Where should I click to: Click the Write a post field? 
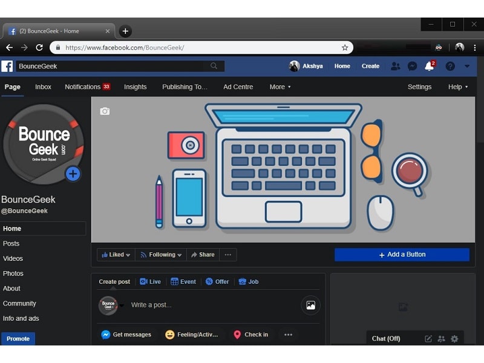tap(213, 305)
